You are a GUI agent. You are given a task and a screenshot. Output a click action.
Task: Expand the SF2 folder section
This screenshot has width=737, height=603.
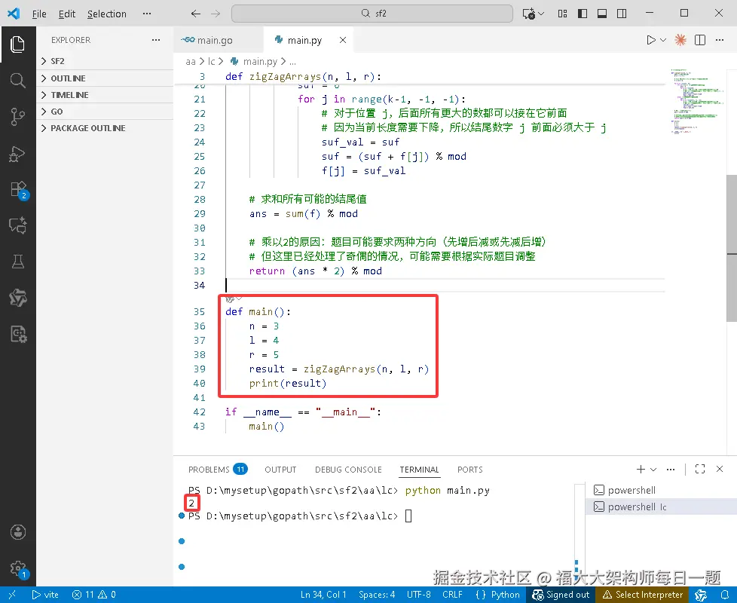(x=105, y=61)
